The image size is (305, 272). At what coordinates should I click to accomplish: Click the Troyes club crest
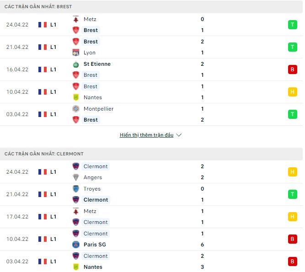[76, 189]
